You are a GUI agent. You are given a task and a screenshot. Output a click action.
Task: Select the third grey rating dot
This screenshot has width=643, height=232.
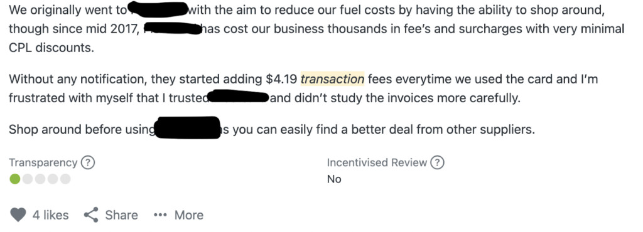[40, 179]
